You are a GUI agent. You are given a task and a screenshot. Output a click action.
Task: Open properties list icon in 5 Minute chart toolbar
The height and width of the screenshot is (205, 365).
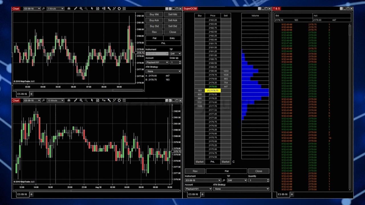tap(124, 9)
